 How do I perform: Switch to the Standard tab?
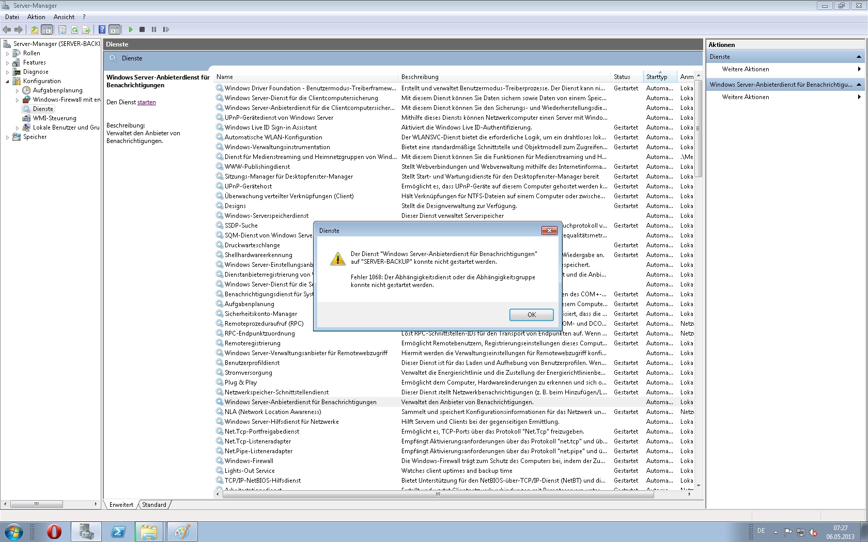click(154, 505)
